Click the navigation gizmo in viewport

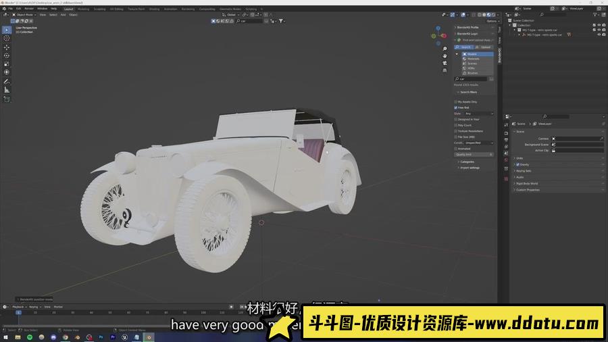point(438,35)
